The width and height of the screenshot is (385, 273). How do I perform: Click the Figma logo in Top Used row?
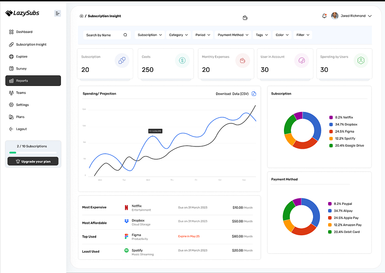(127, 236)
